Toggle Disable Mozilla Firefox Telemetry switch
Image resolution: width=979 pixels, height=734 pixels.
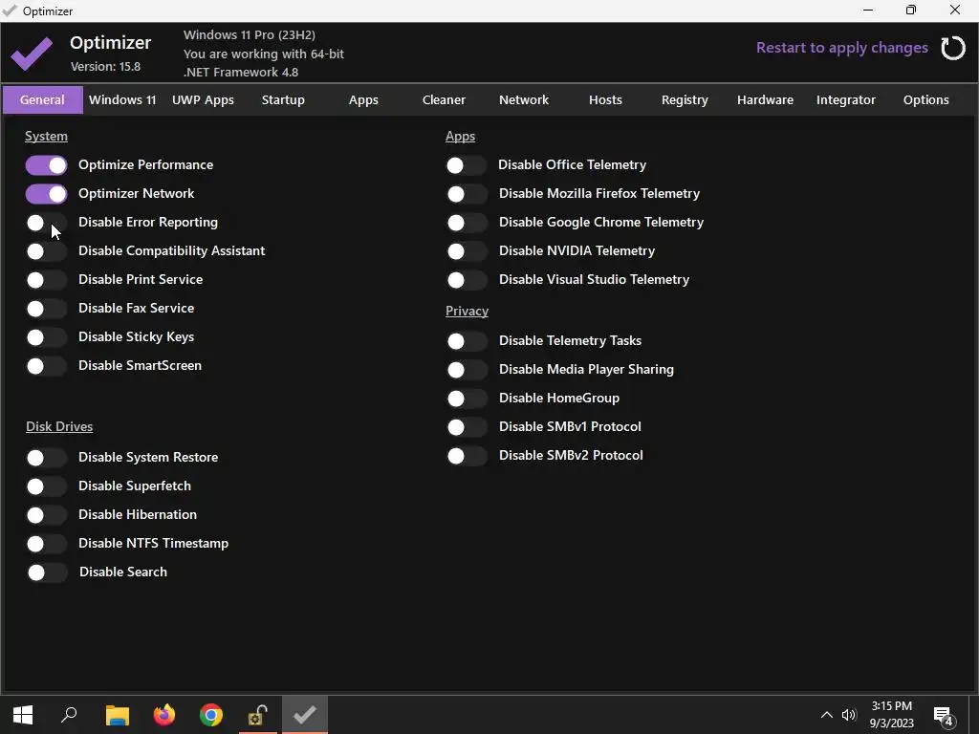(467, 194)
